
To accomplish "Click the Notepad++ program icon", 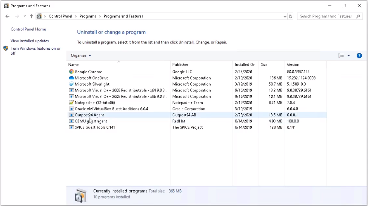I will (71, 102).
